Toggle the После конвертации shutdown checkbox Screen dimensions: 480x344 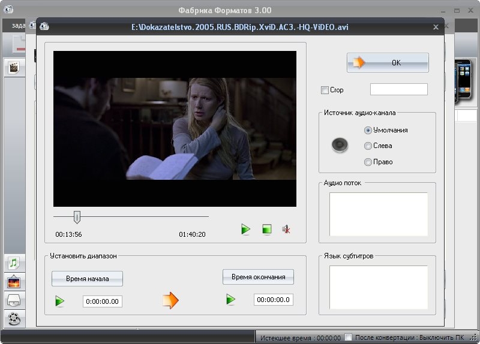pyautogui.click(x=349, y=337)
